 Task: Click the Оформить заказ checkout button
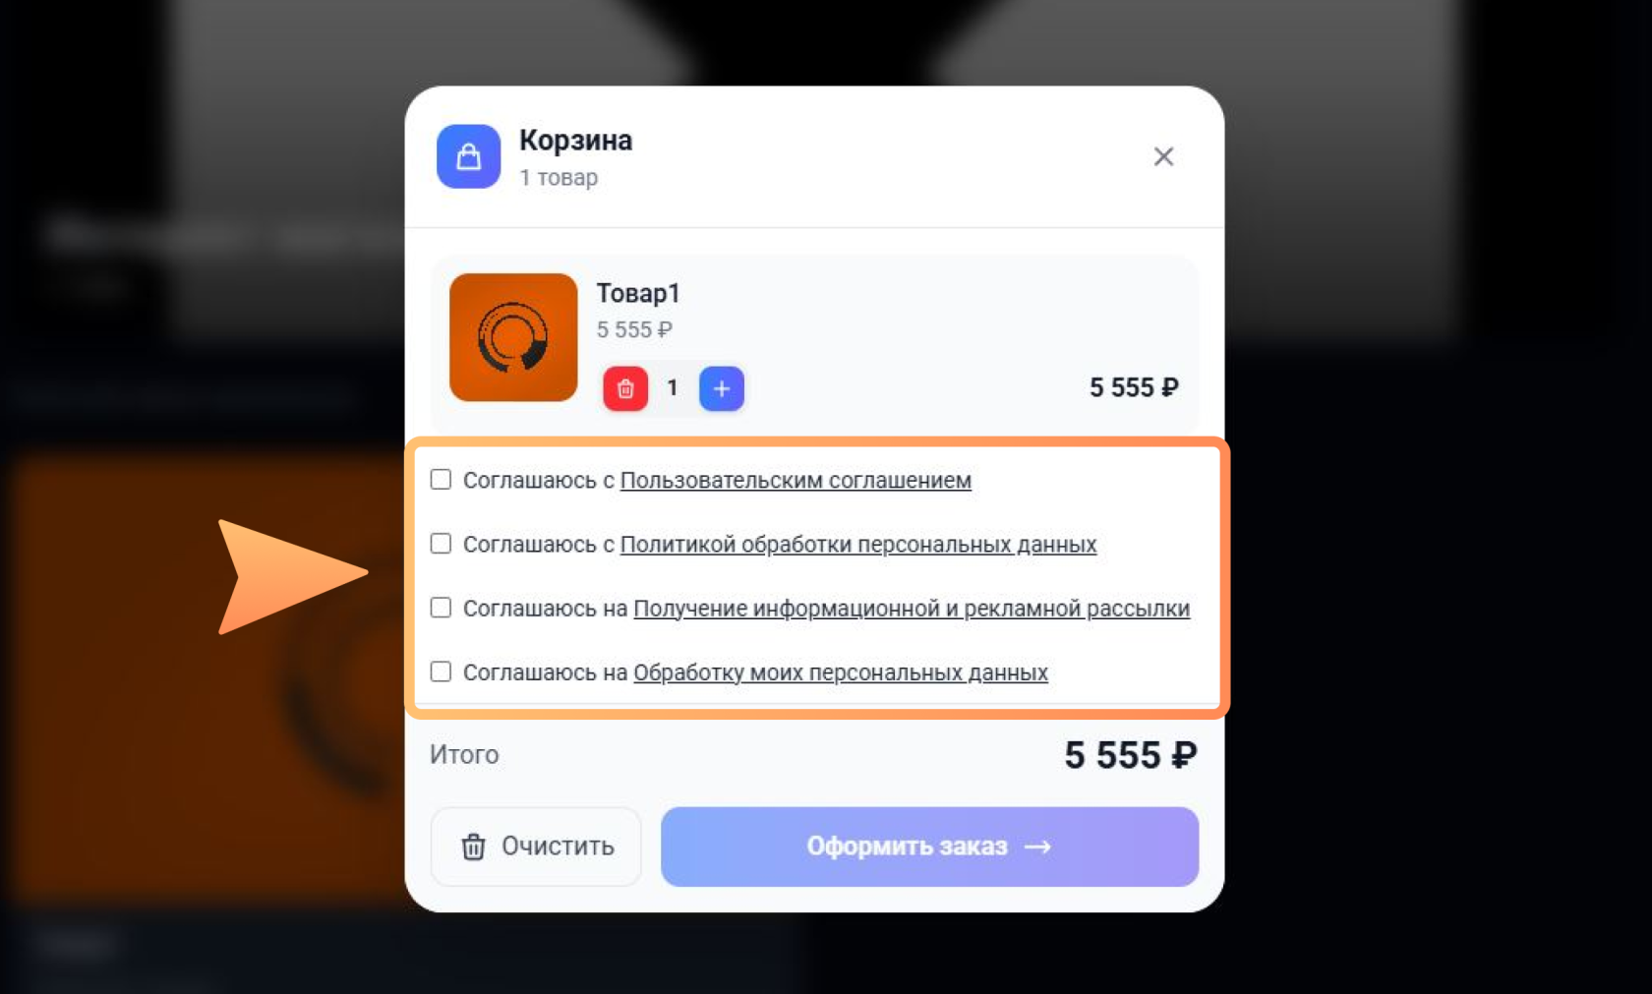pos(929,847)
